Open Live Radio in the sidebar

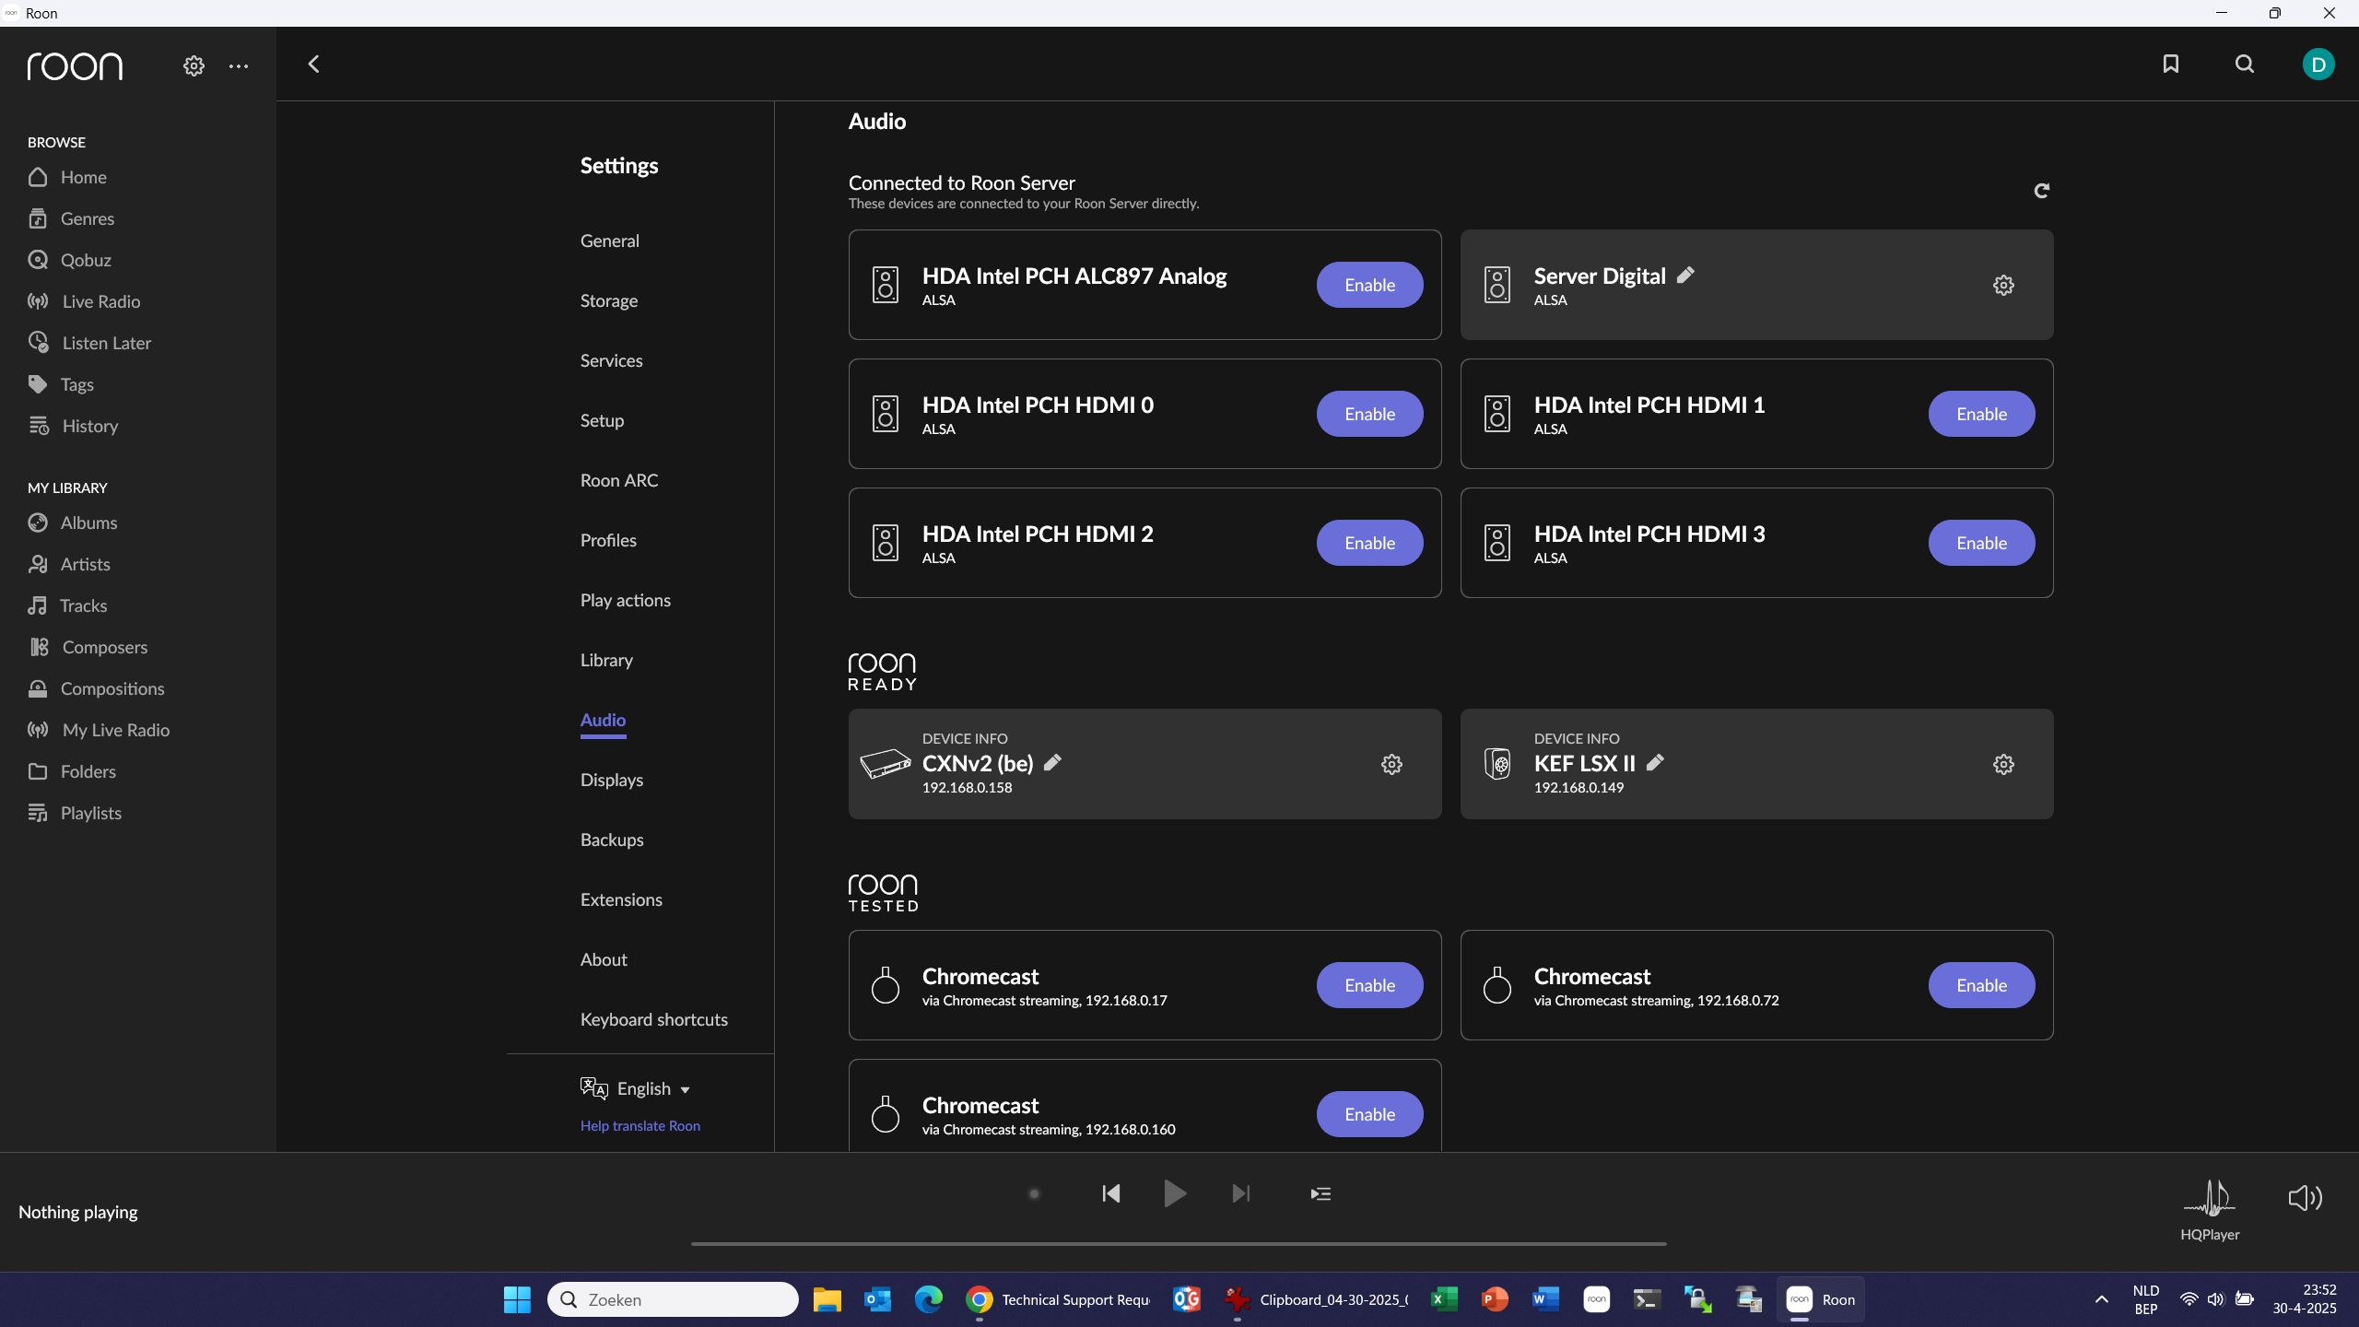84,301
